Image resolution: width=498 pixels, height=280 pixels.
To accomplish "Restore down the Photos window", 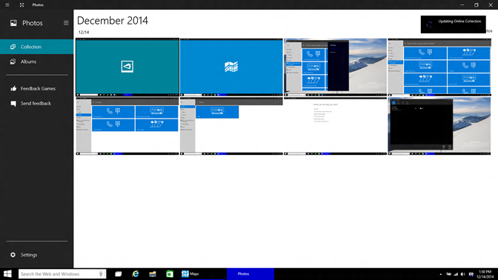I will click(x=476, y=4).
